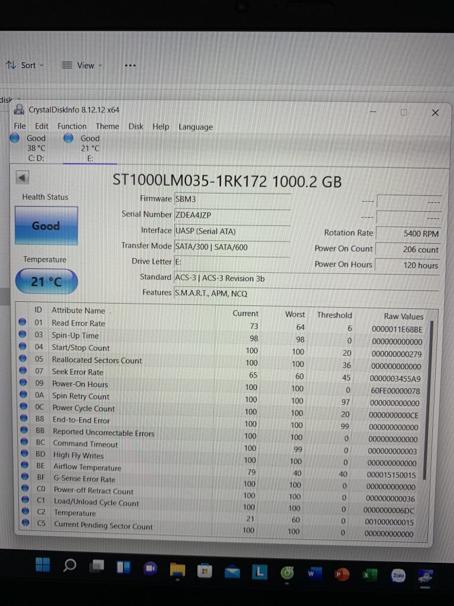
Task: Click the Attribute Name column header
Action: (79, 310)
